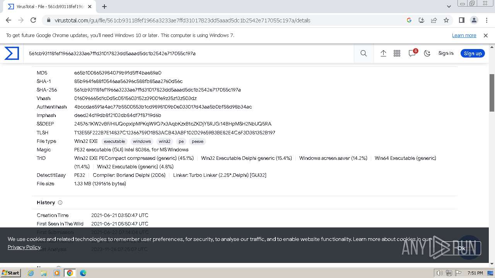Click the Learn more link
Viewport: 495px width, 278px height.
pyautogui.click(x=464, y=35)
